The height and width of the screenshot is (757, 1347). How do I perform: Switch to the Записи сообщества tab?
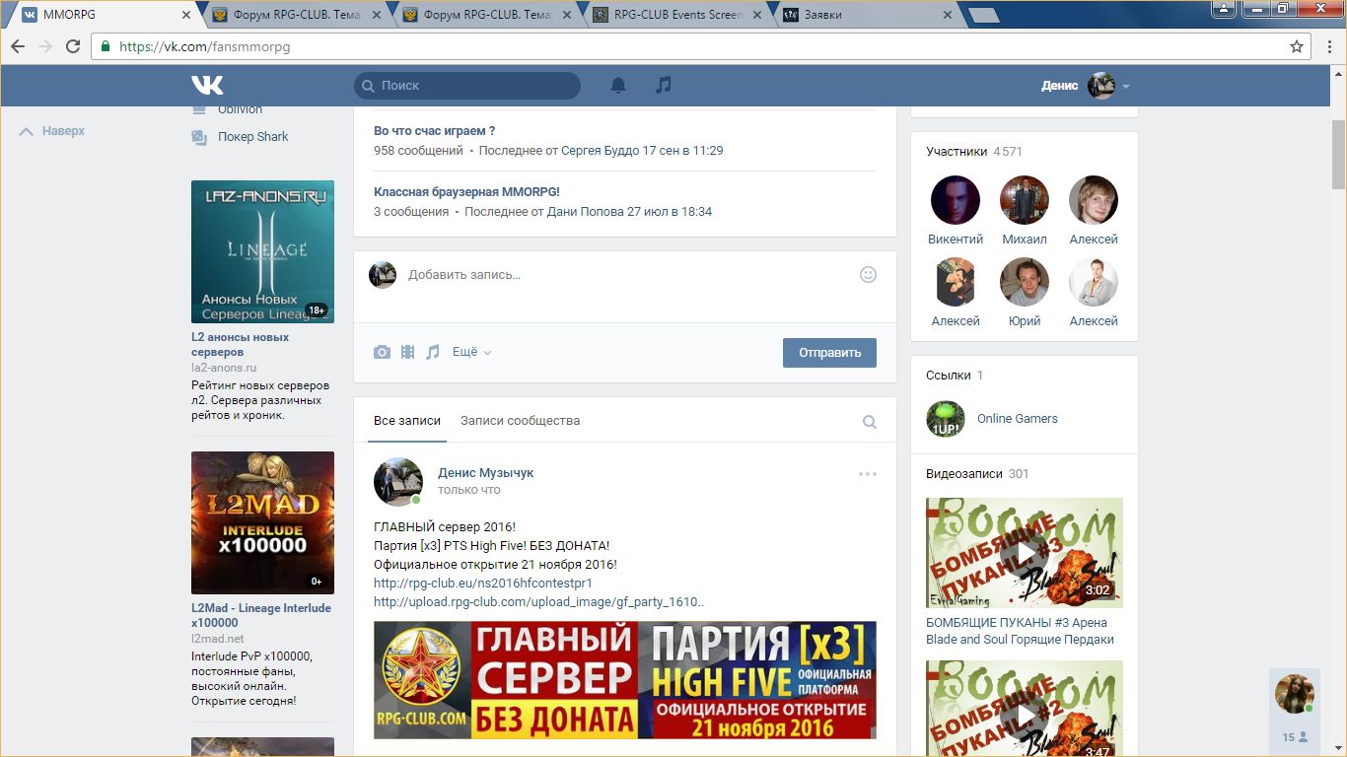(x=520, y=421)
